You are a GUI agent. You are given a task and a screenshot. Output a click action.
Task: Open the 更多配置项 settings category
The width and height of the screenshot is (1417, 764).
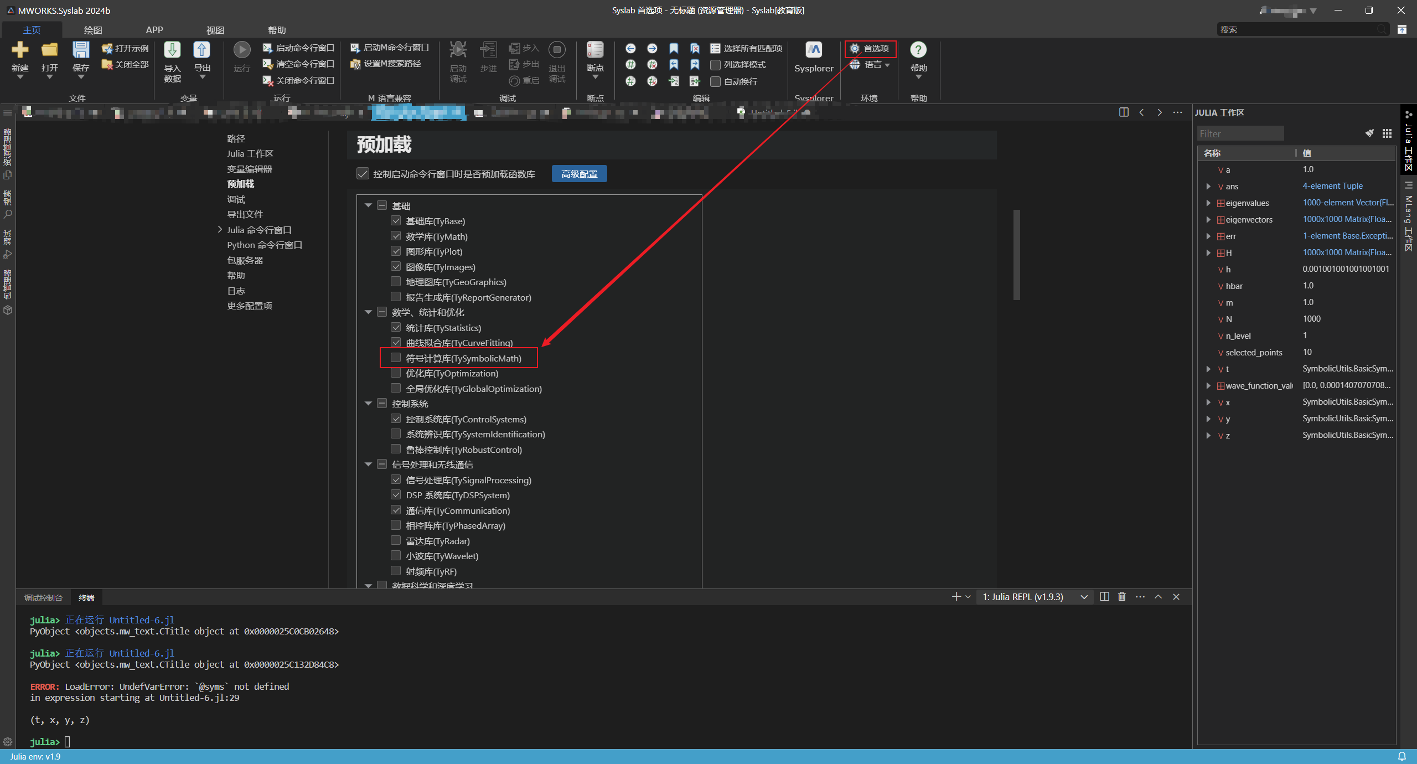(x=249, y=306)
